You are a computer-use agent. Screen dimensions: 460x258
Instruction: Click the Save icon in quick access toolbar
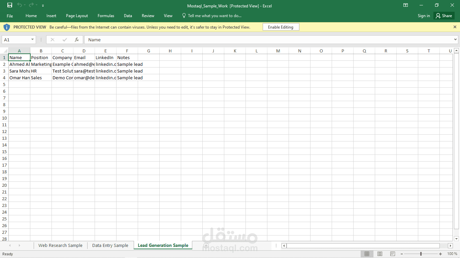(x=10, y=5)
